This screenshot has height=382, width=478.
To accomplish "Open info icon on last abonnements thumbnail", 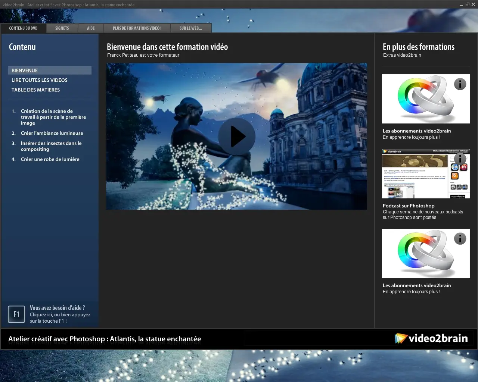I will 460,239.
